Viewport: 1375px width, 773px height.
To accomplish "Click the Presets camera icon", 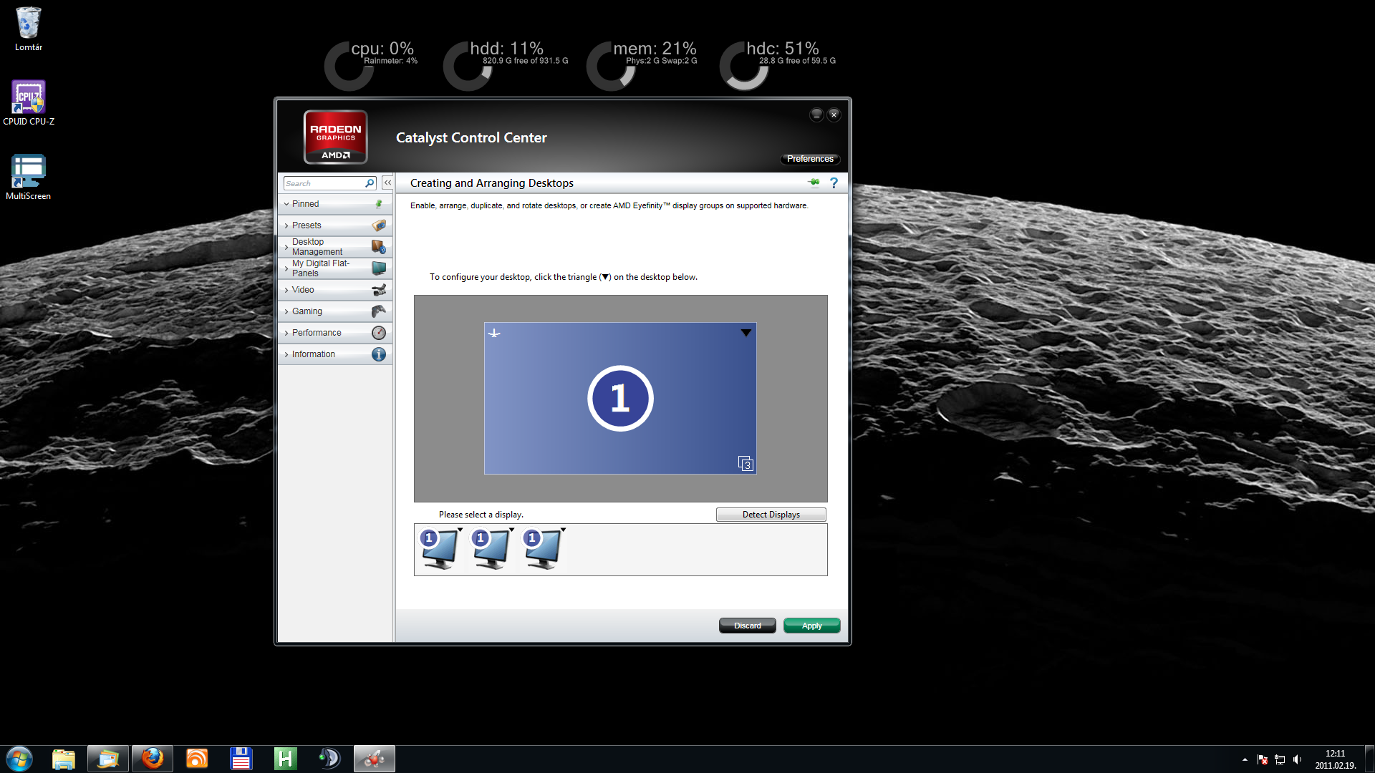I will pyautogui.click(x=379, y=225).
